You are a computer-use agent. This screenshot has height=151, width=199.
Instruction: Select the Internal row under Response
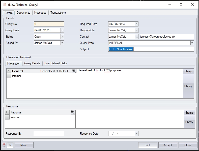[15, 117]
